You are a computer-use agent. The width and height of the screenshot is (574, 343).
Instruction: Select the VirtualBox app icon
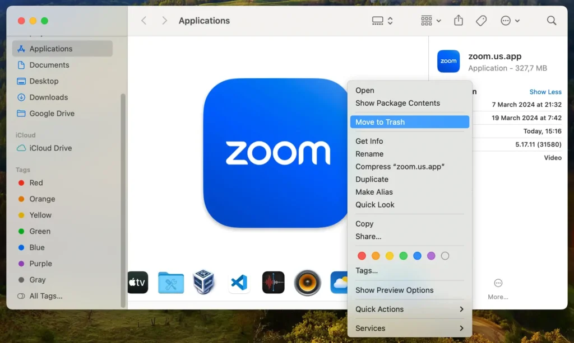(x=203, y=282)
